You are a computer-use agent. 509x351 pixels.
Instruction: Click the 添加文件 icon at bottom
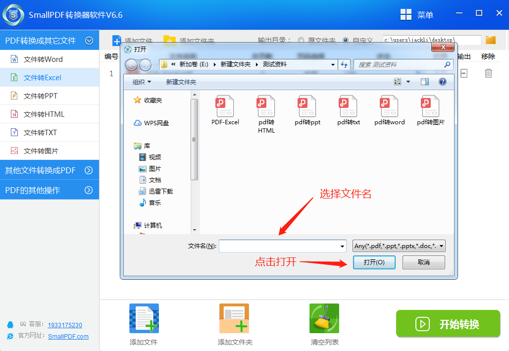click(144, 318)
